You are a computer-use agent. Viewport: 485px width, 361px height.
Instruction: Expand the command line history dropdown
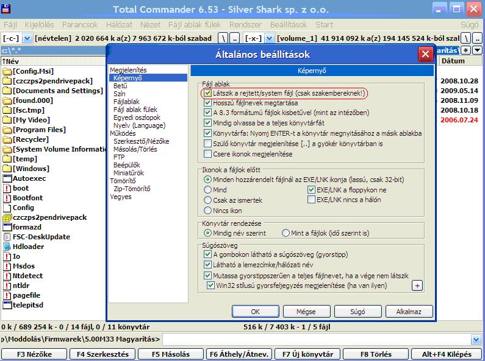tap(477, 339)
